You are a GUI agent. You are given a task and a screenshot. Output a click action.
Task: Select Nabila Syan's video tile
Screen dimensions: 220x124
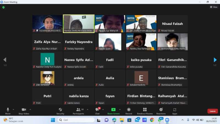(x=110, y=42)
